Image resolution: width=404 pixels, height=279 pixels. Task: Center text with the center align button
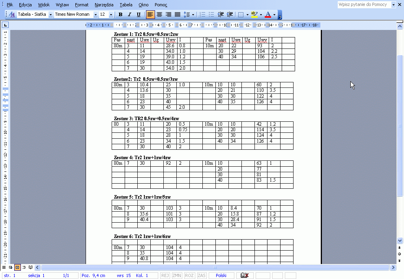point(159,15)
